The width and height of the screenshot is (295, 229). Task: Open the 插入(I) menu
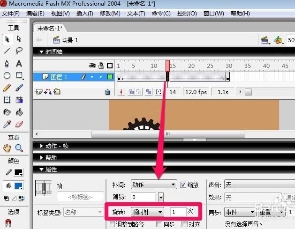pos(85,14)
